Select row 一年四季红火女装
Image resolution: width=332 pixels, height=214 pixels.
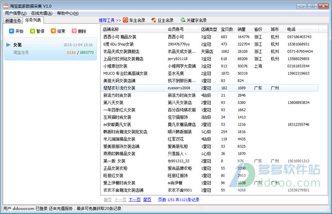pos(210,110)
